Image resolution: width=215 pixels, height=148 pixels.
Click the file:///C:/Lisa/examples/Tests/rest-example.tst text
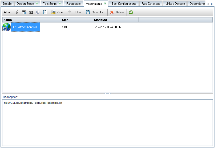coord(33,103)
